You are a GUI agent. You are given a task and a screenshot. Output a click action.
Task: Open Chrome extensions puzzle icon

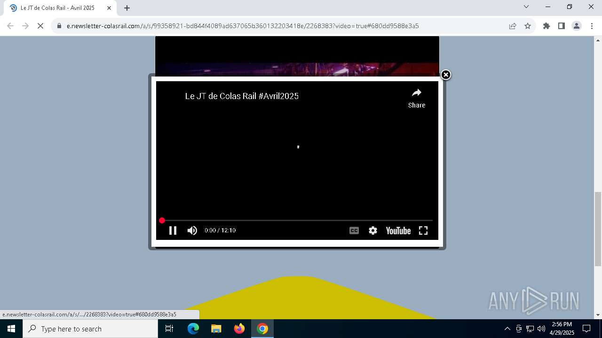[x=547, y=26]
